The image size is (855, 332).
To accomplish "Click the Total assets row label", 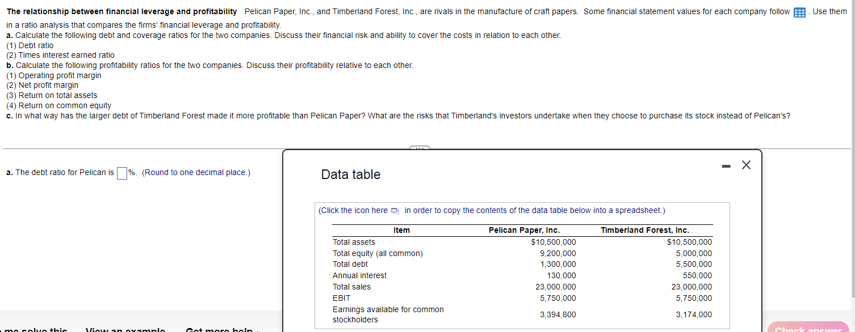I will click(354, 242).
